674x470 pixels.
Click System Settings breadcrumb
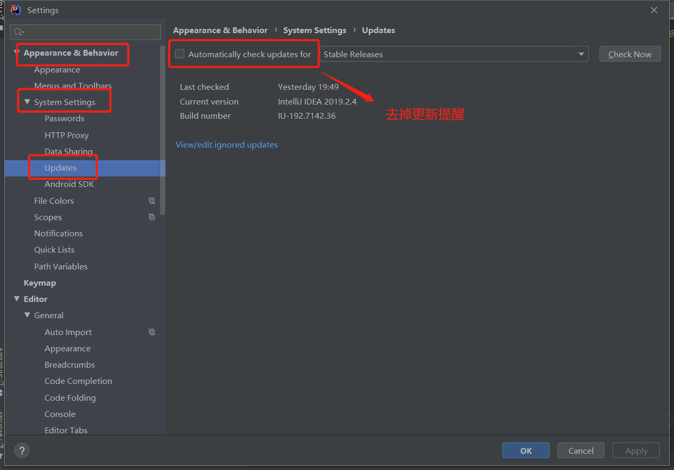tap(315, 30)
